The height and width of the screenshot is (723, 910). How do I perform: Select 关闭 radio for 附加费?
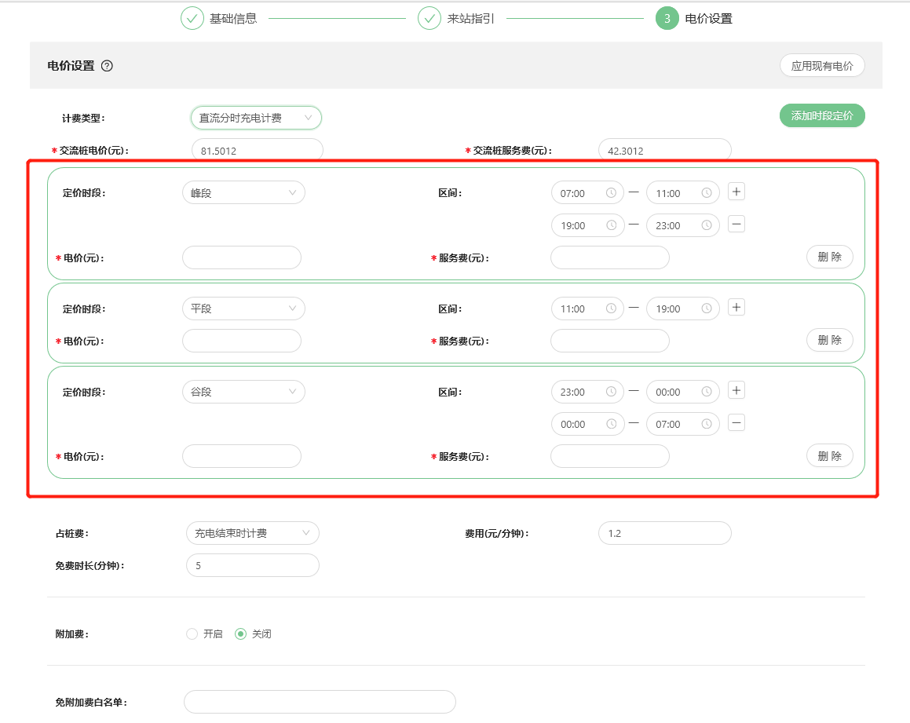[x=241, y=634]
